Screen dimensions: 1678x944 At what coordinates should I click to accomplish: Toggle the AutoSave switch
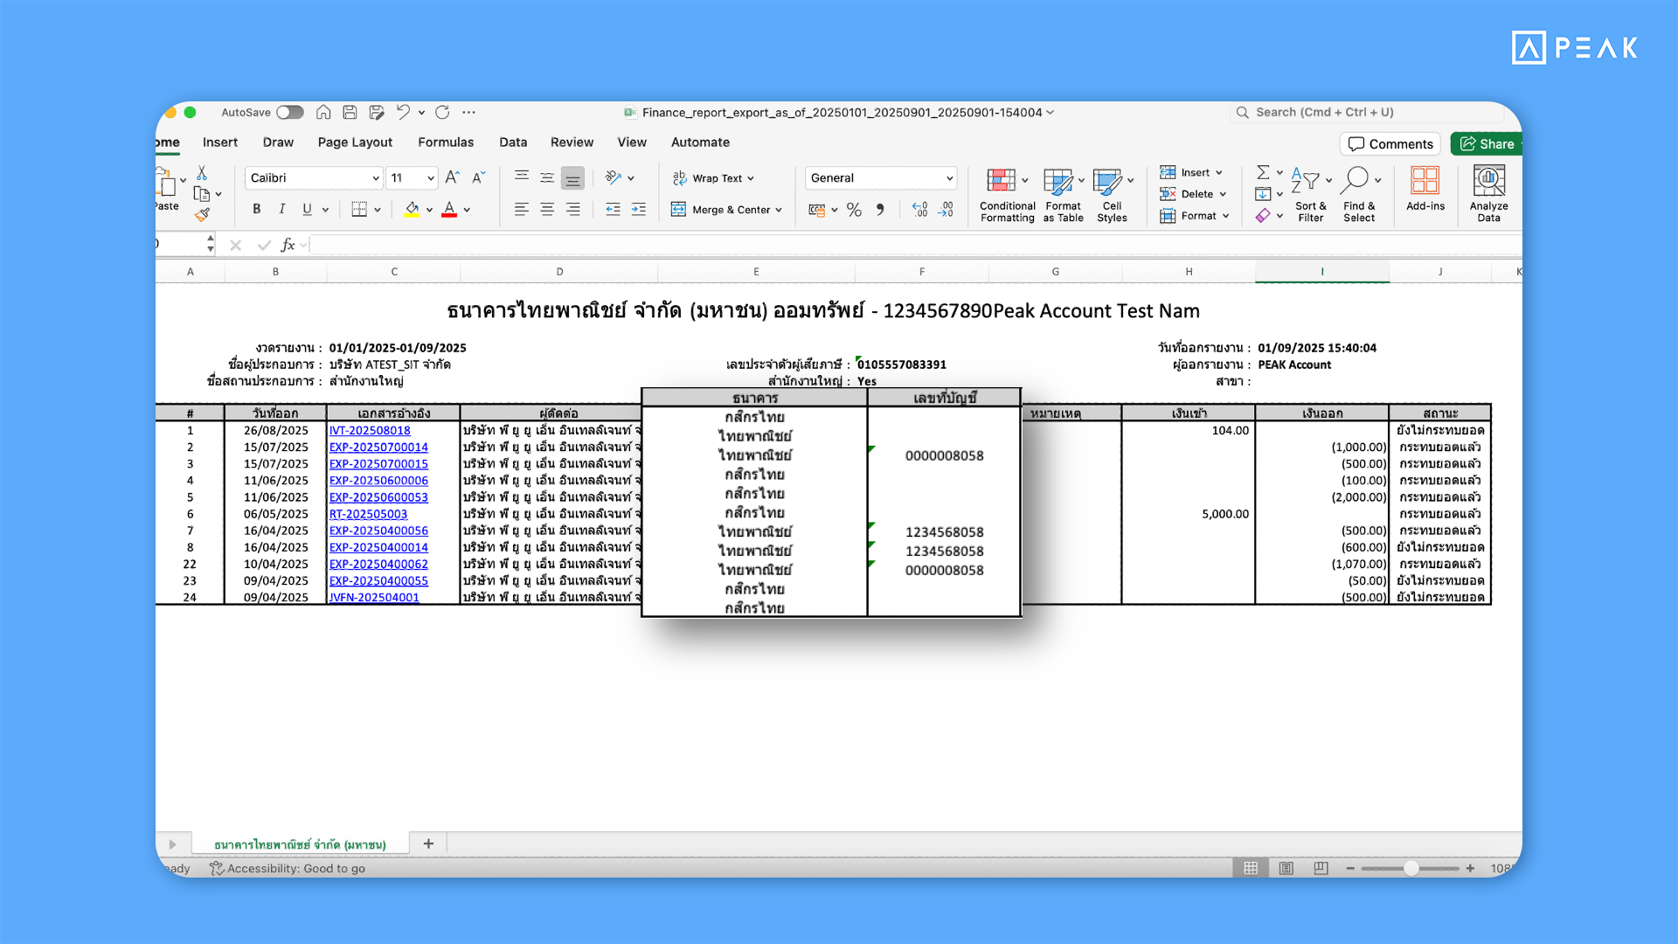289,112
